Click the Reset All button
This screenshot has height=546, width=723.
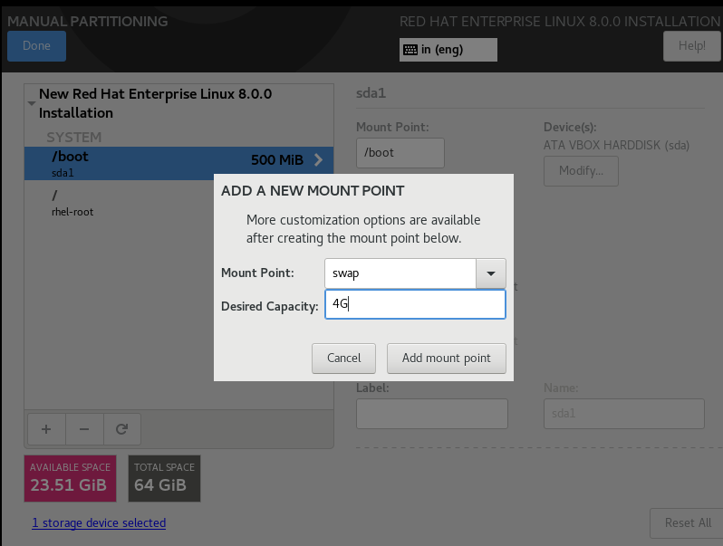click(688, 523)
